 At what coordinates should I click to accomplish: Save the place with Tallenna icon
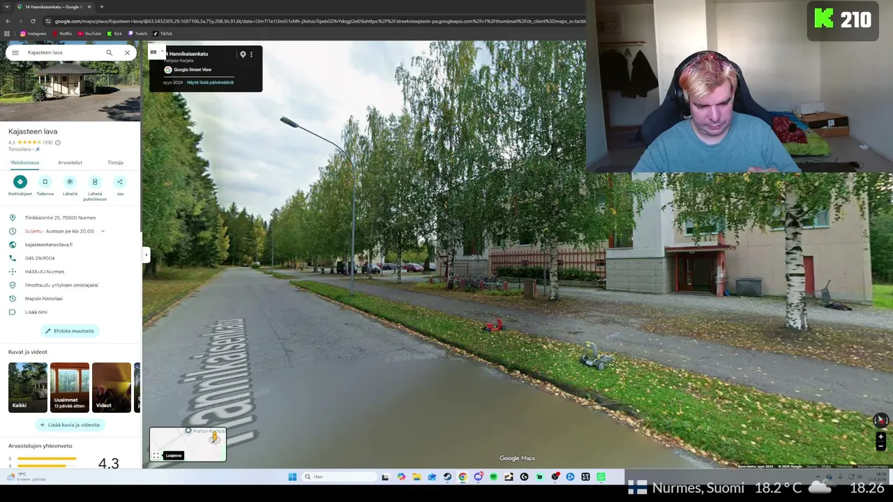point(45,182)
